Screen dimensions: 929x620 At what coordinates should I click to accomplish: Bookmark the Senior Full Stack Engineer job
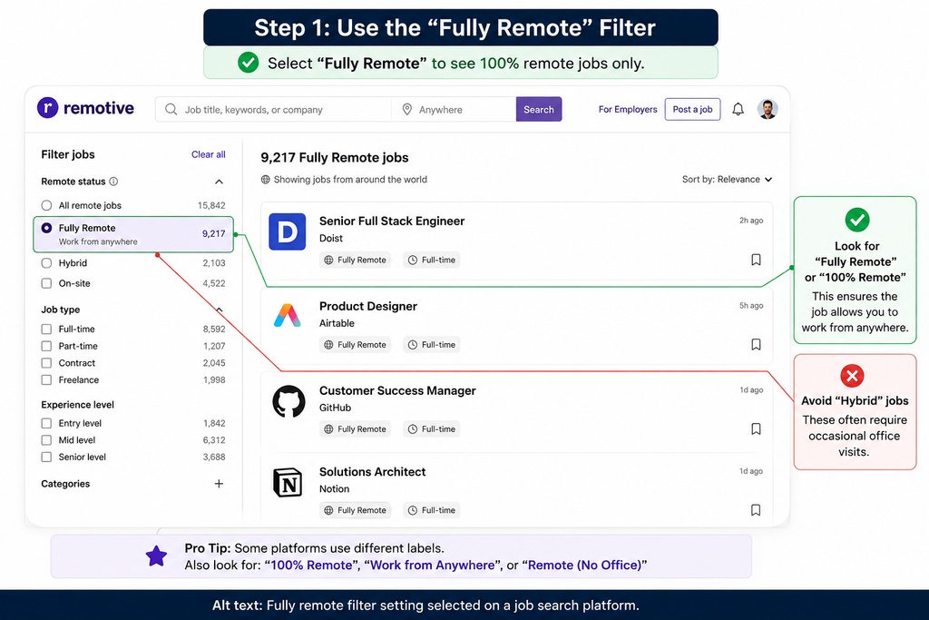756,260
